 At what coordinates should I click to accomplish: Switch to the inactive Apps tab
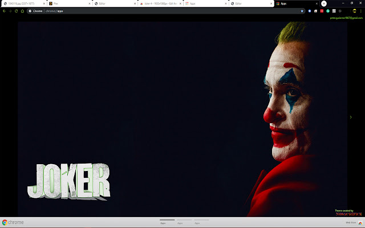coord(205,3)
